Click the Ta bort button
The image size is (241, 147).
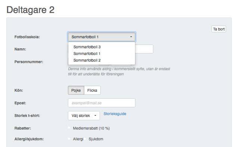click(x=219, y=29)
